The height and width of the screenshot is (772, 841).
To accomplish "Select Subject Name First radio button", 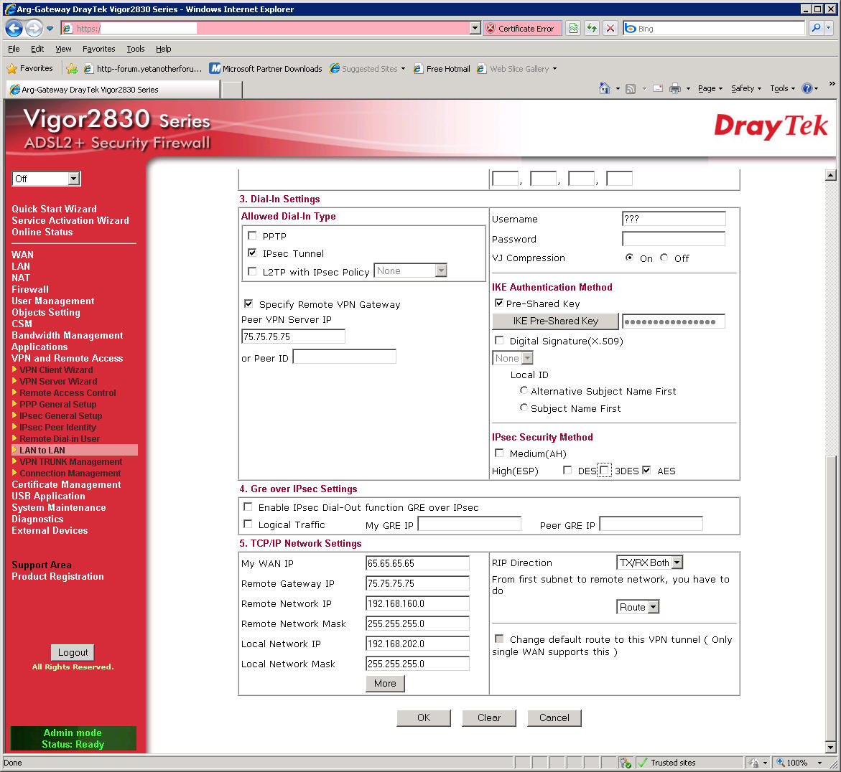I will pyautogui.click(x=524, y=408).
